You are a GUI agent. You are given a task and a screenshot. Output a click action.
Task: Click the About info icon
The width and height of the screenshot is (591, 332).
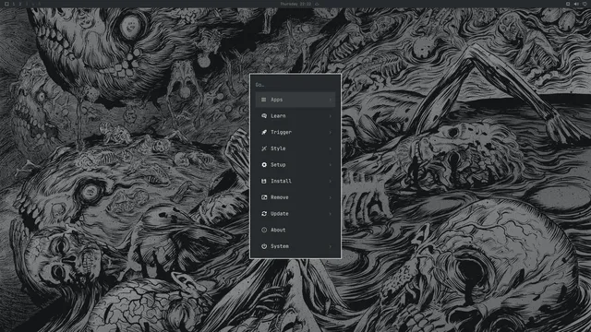(264, 230)
